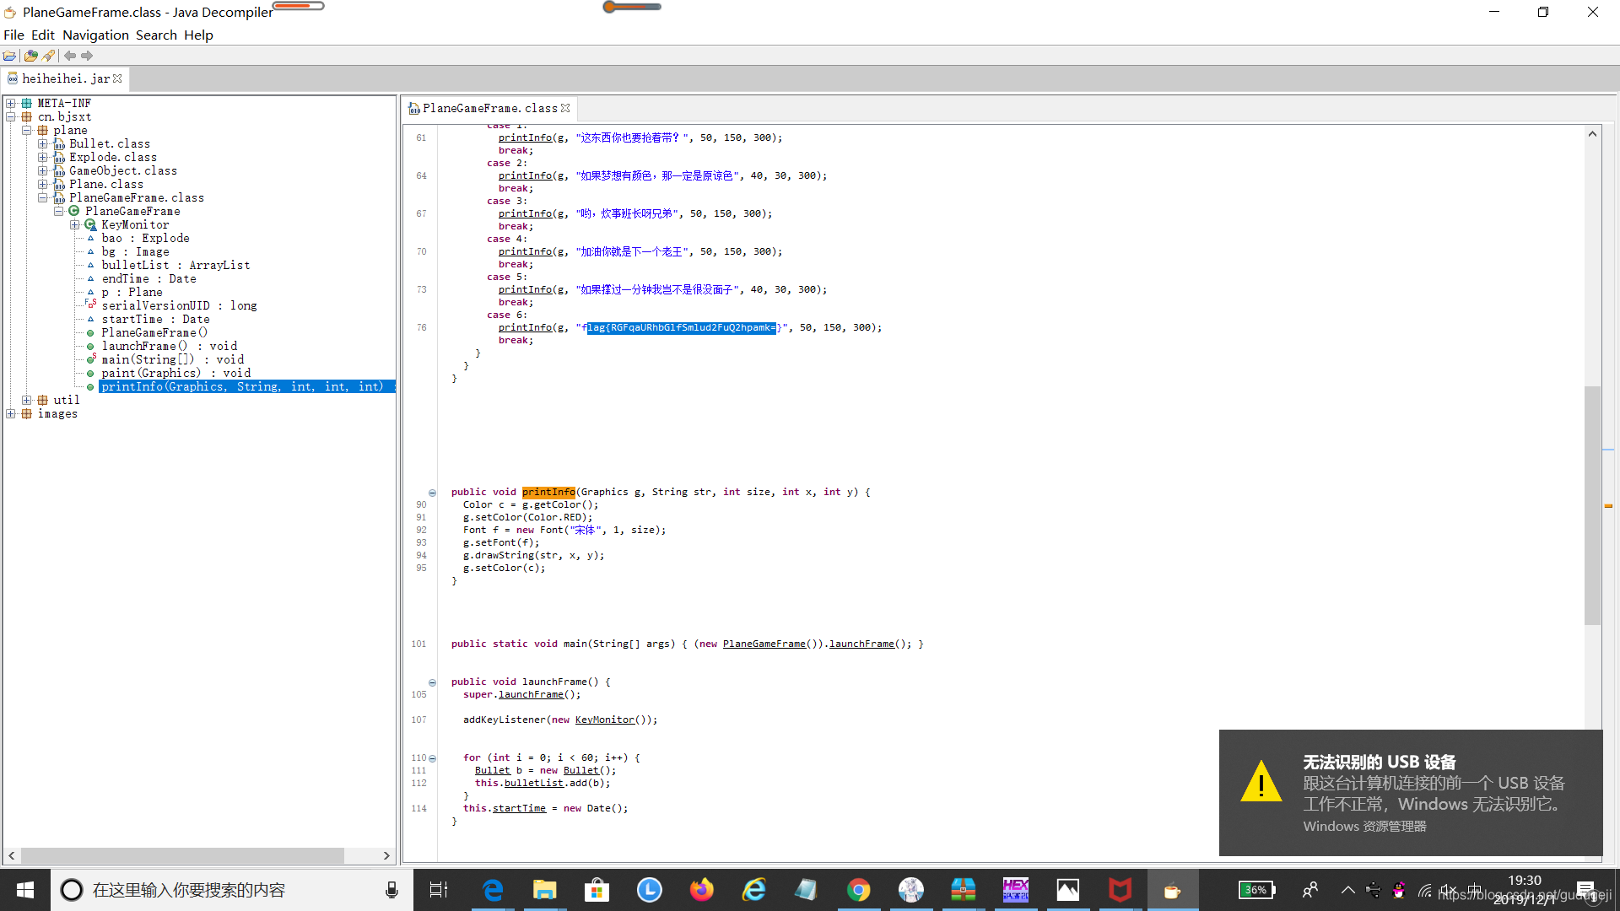Image resolution: width=1620 pixels, height=911 pixels.
Task: Collapse the PlaneGameFrame.class node
Action: [x=43, y=197]
